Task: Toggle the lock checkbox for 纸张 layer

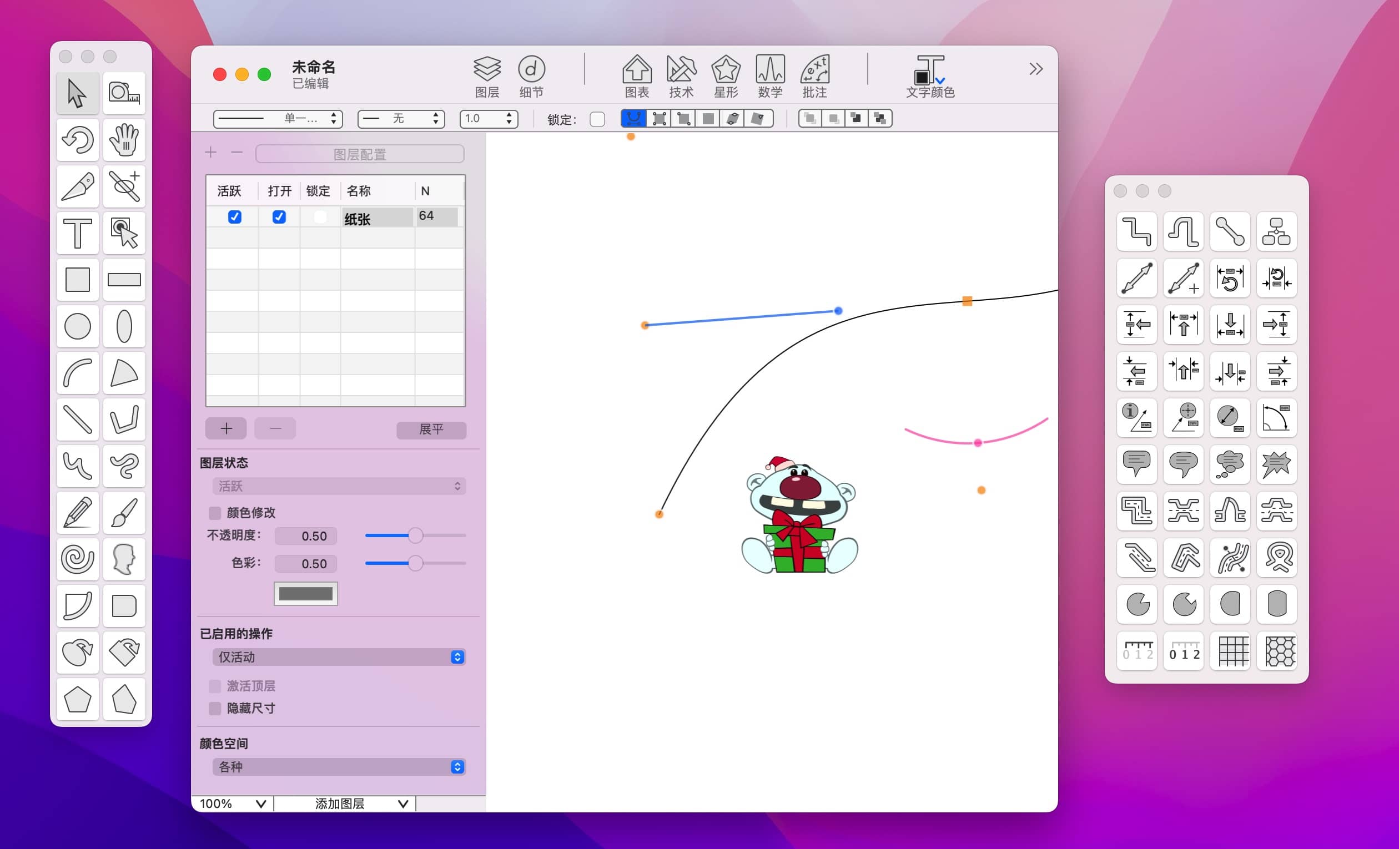Action: click(320, 217)
